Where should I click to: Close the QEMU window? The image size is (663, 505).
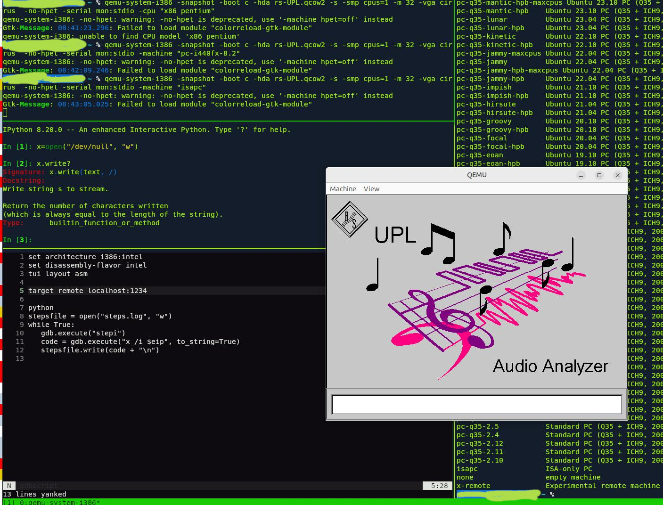(x=617, y=175)
